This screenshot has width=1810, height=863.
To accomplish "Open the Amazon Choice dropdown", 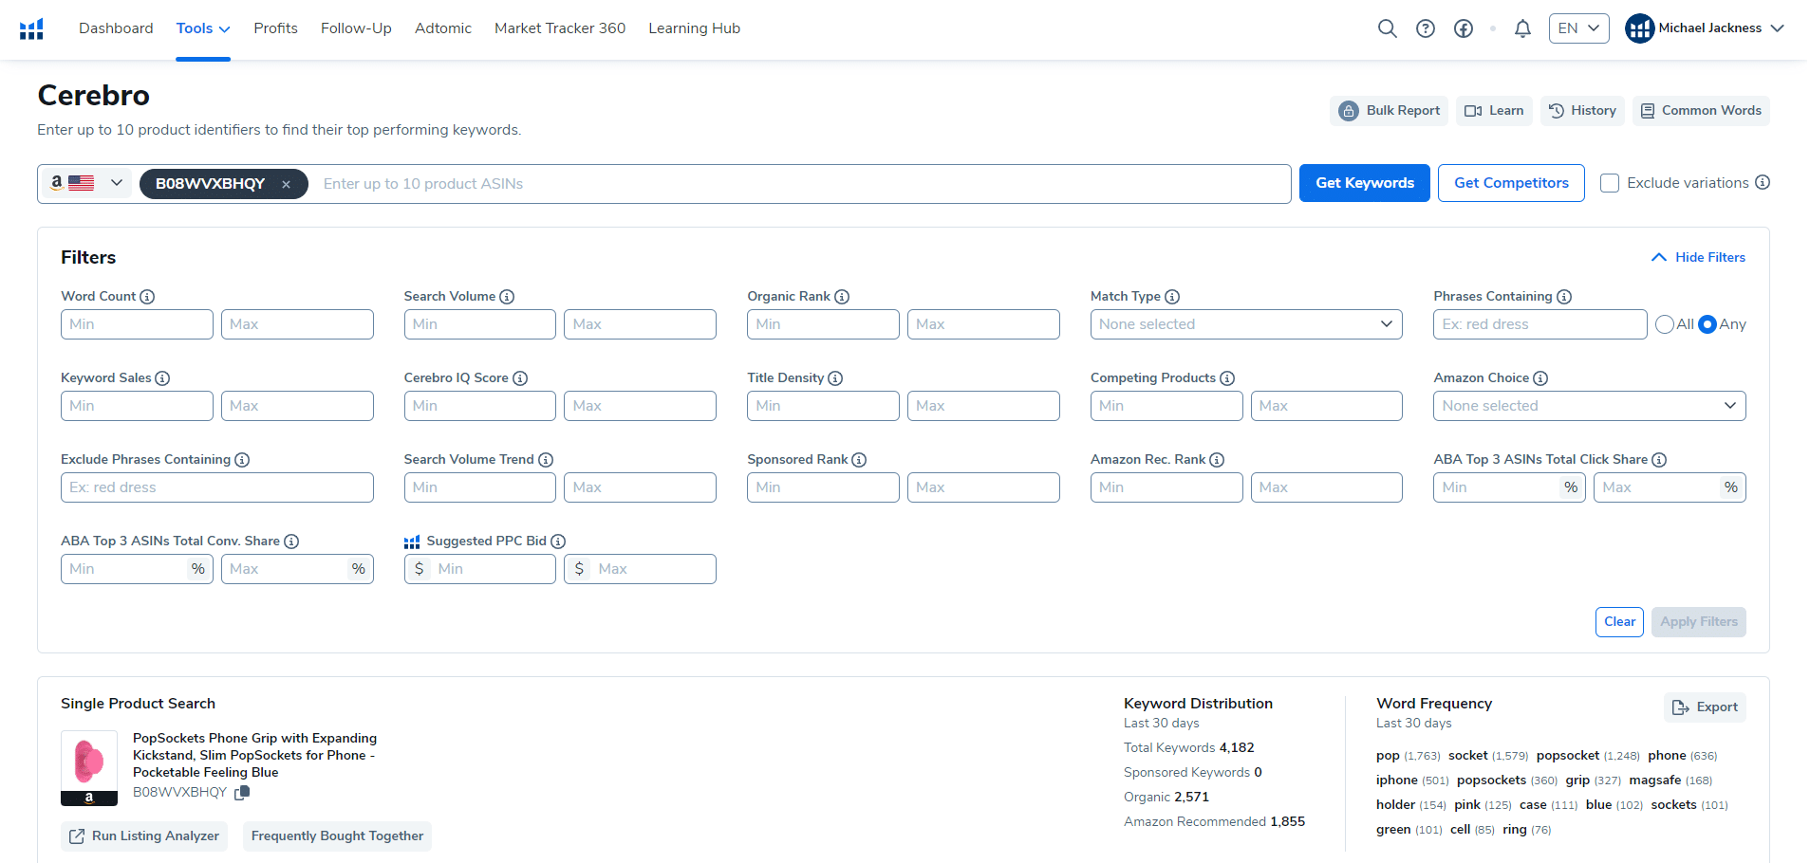I will coord(1590,406).
